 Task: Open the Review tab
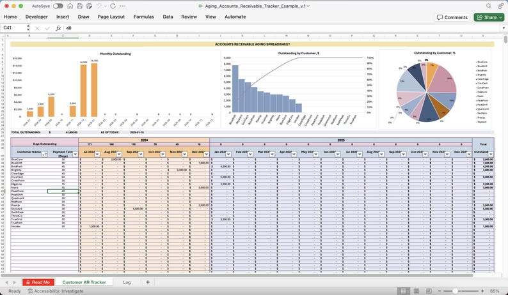pyautogui.click(x=189, y=17)
